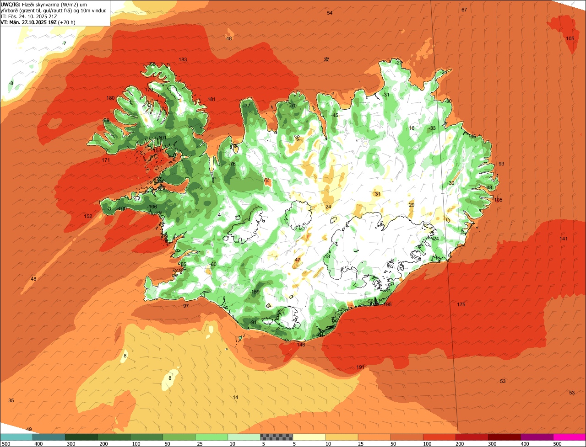Click the dark green swatch between -300 and -200
Screen dimensions: 586x447
81,437
